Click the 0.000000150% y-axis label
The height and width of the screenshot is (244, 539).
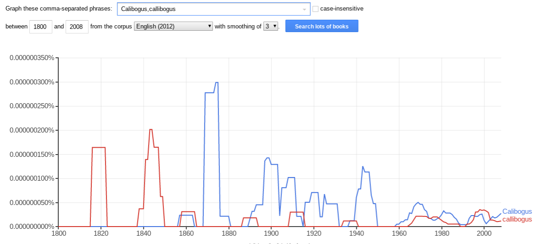click(x=32, y=155)
